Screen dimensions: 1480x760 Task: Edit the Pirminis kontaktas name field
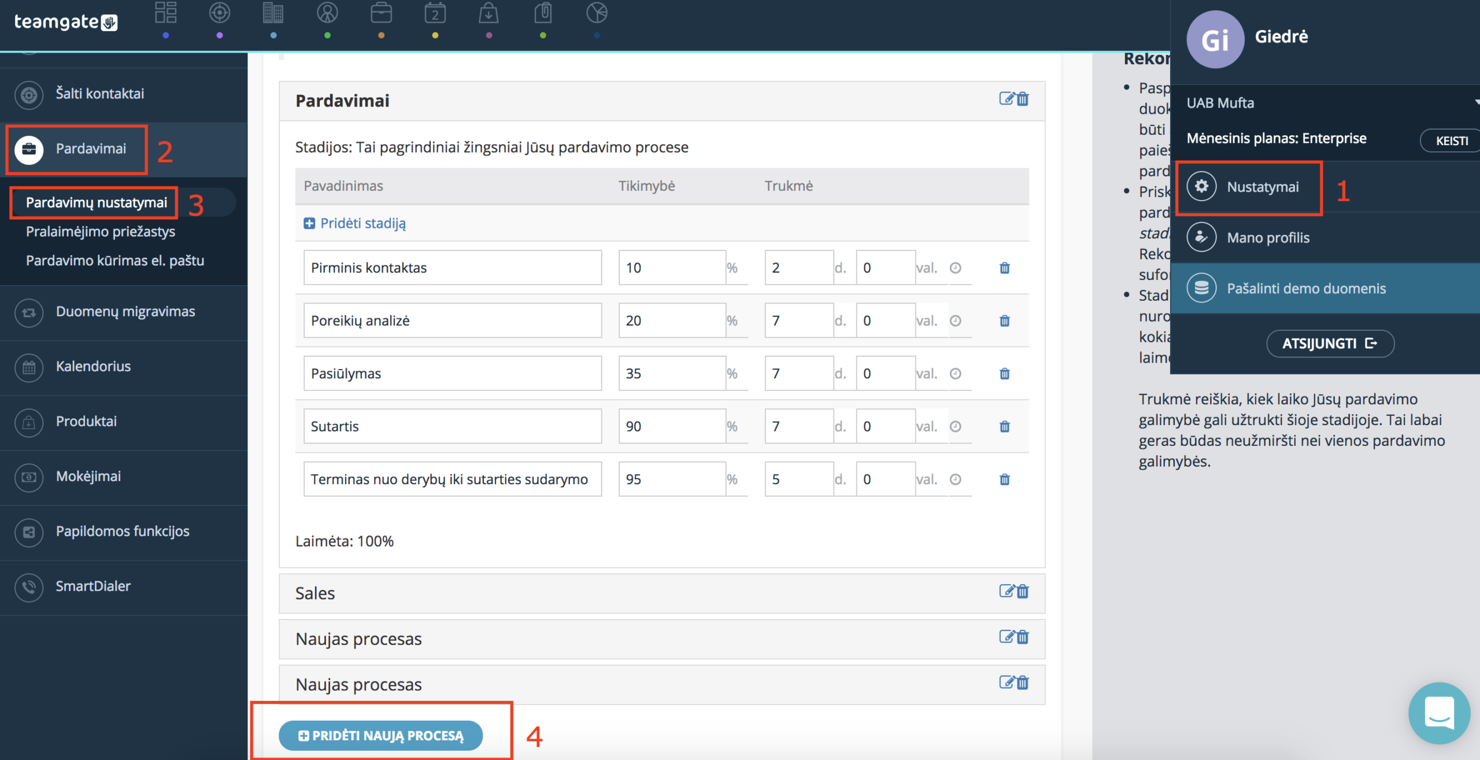[x=453, y=268]
